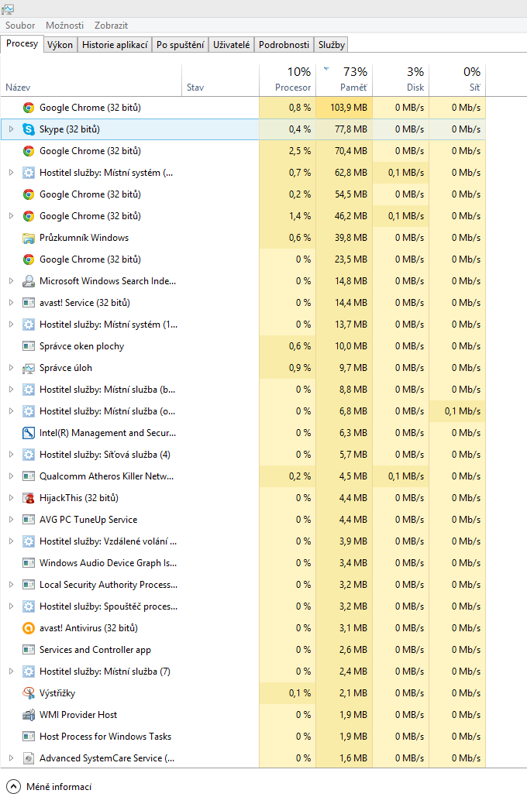The width and height of the screenshot is (527, 797).
Task: Click the Windows Audio Device Graph icon
Action: pyautogui.click(x=29, y=563)
